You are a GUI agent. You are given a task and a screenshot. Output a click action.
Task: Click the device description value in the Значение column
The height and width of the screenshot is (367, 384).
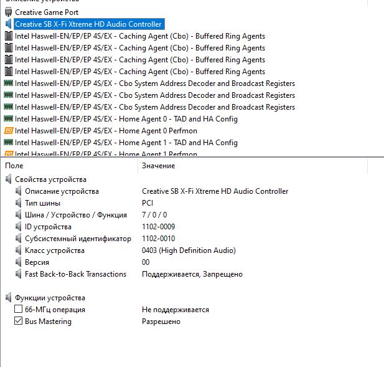click(215, 191)
